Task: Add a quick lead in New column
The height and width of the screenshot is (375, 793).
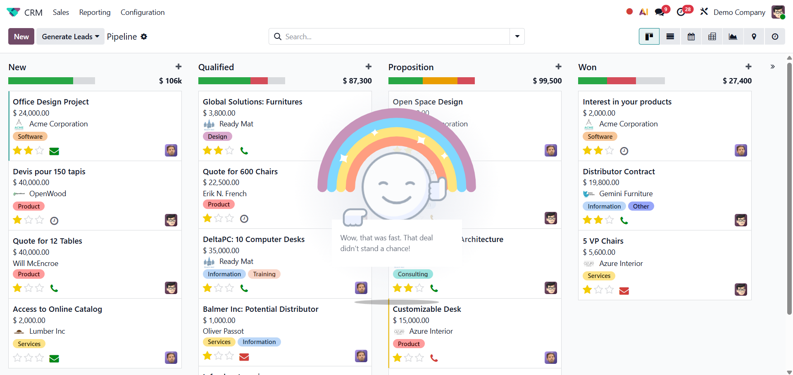Action: click(179, 66)
